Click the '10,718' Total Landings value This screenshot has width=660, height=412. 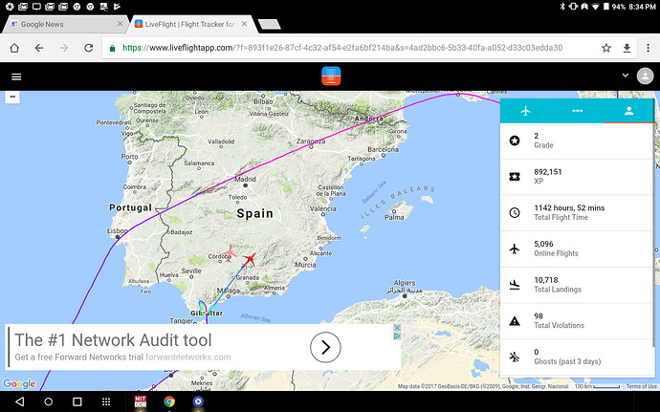point(546,280)
